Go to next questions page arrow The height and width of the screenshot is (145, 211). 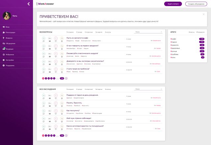[x=66, y=78]
